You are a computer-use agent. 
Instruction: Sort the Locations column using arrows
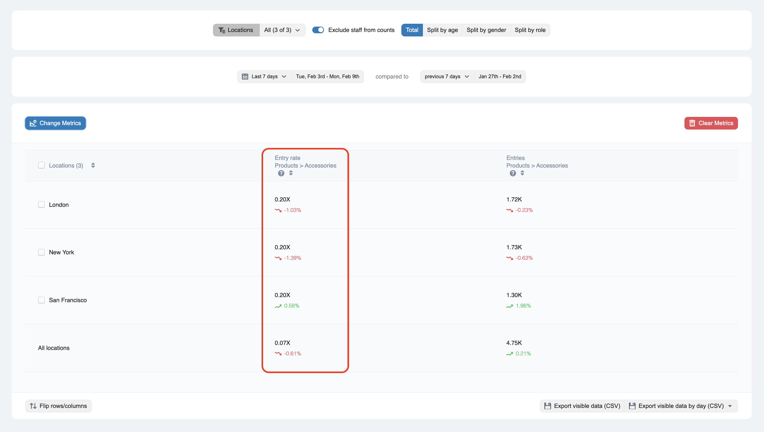[93, 165]
